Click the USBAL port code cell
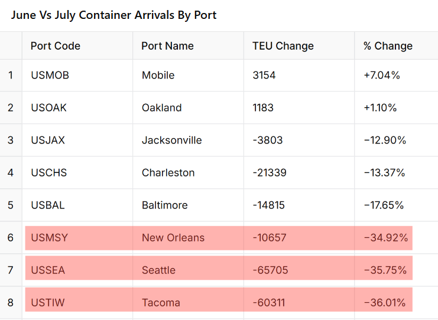Screen dimensions: 438x320 tap(48, 205)
